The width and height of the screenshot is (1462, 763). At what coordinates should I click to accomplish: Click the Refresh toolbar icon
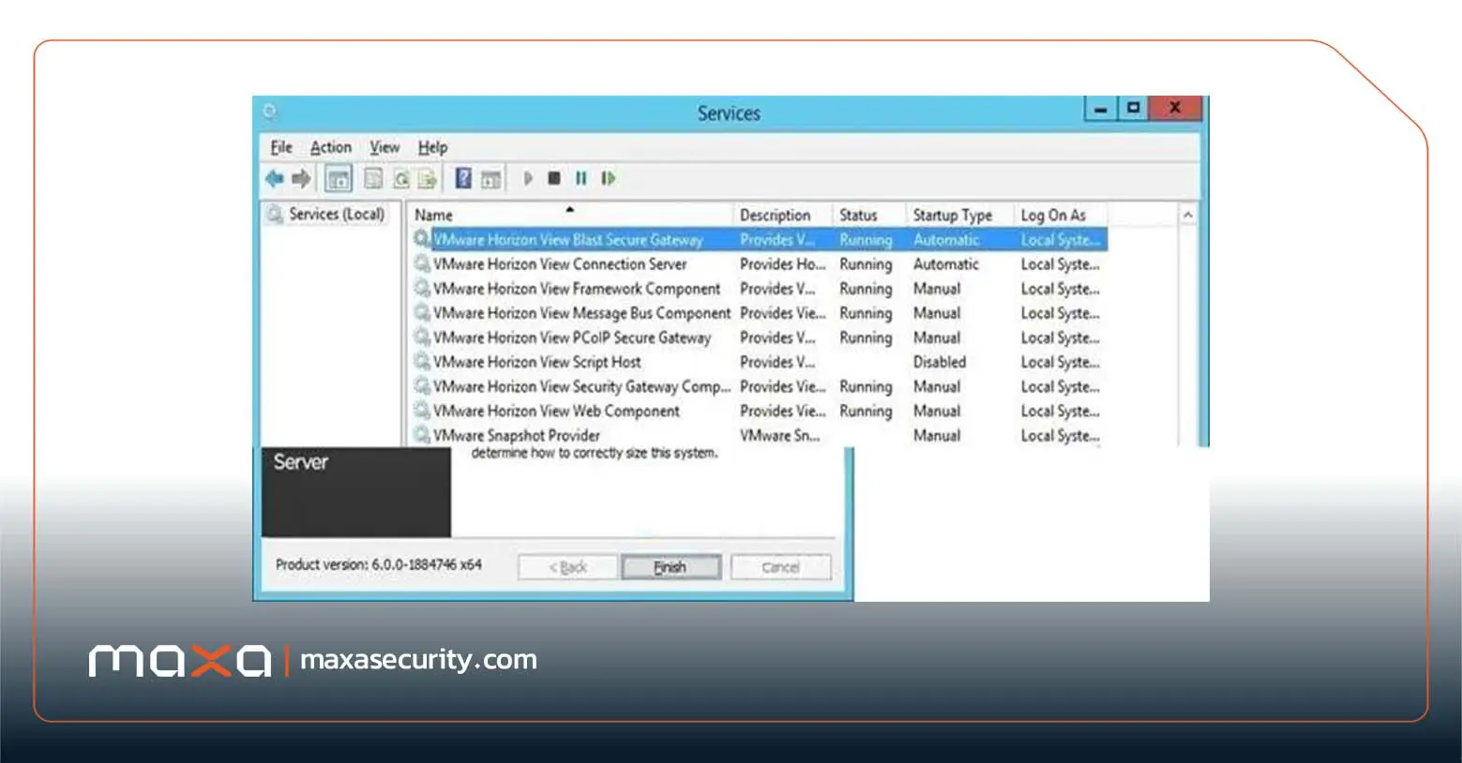401,178
